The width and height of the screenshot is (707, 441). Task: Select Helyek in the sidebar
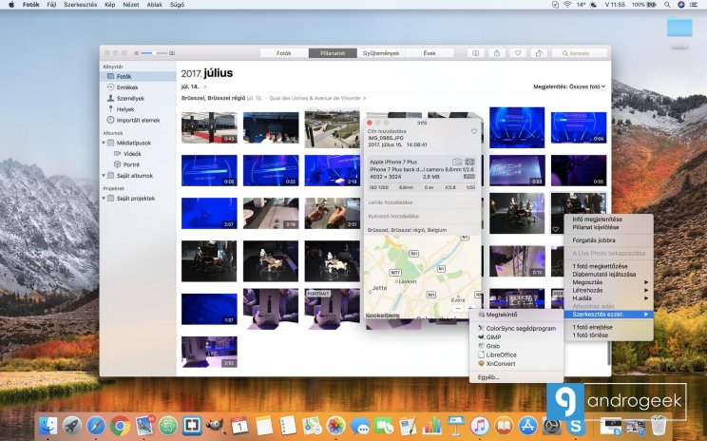click(x=125, y=109)
